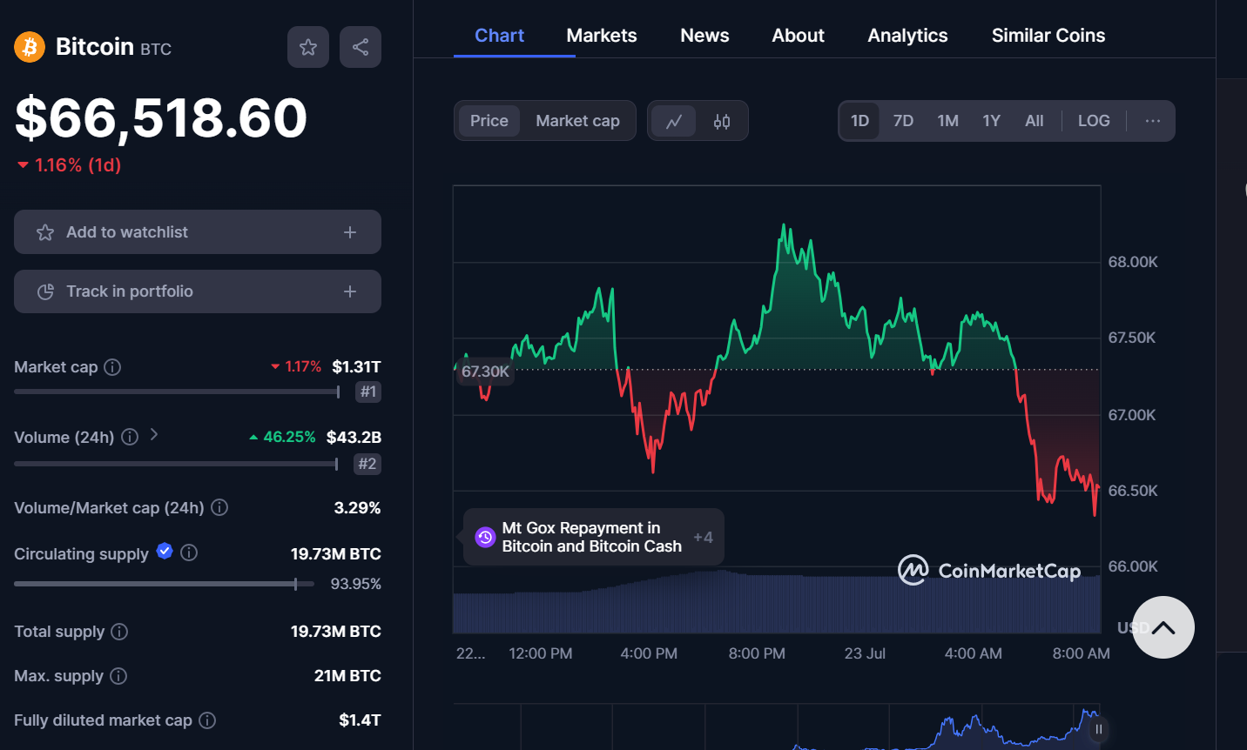Click the Bitcoin logo icon
The height and width of the screenshot is (750, 1247).
tap(29, 46)
